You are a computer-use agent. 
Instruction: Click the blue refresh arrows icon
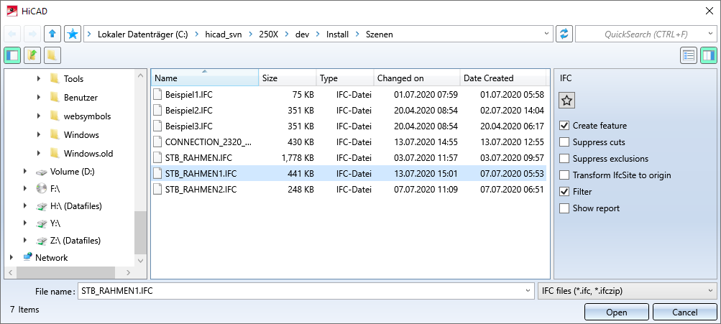pos(564,34)
